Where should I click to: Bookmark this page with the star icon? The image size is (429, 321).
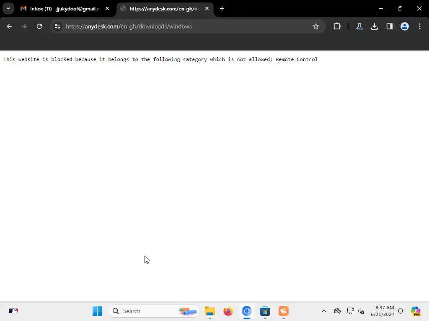316,26
